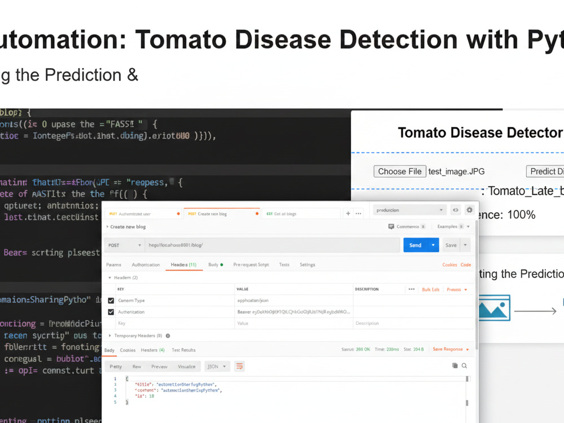The image size is (564, 423).
Task: Open the POST method dropdown
Action: click(x=124, y=245)
